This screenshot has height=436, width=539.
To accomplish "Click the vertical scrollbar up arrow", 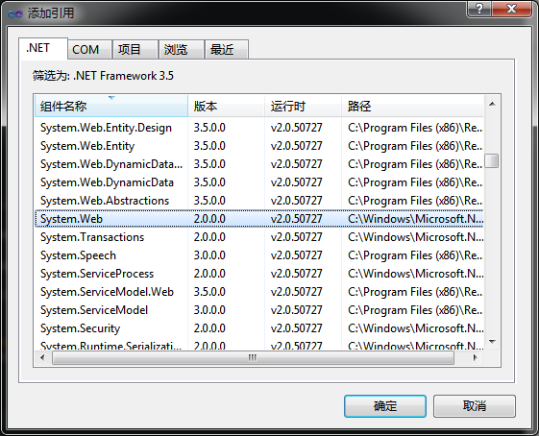I will (x=492, y=104).
